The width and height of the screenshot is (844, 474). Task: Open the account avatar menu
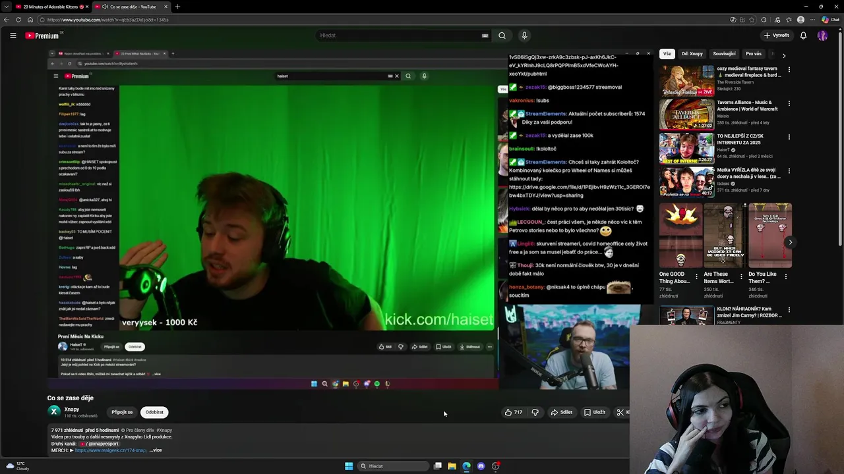click(x=822, y=36)
